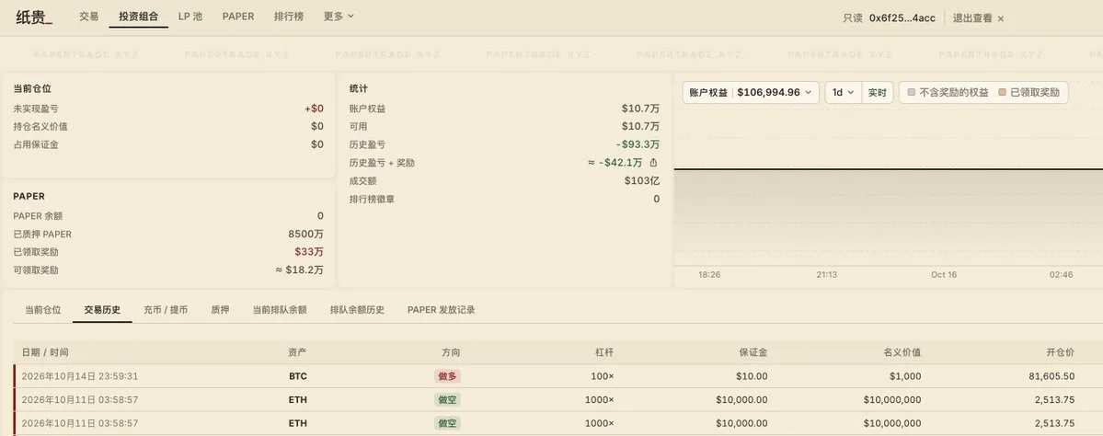Open the PAPER nav tab
1103x436 pixels.
point(237,17)
